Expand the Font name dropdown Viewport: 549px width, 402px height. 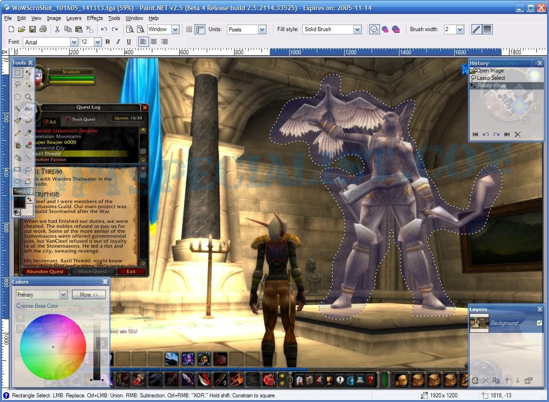point(73,42)
